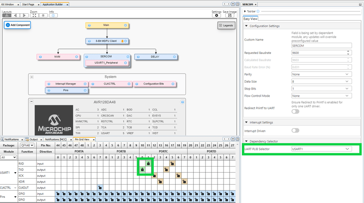364x203 pixels.
Task: Enable the Interrupt Driven toggle
Action: pos(295,130)
